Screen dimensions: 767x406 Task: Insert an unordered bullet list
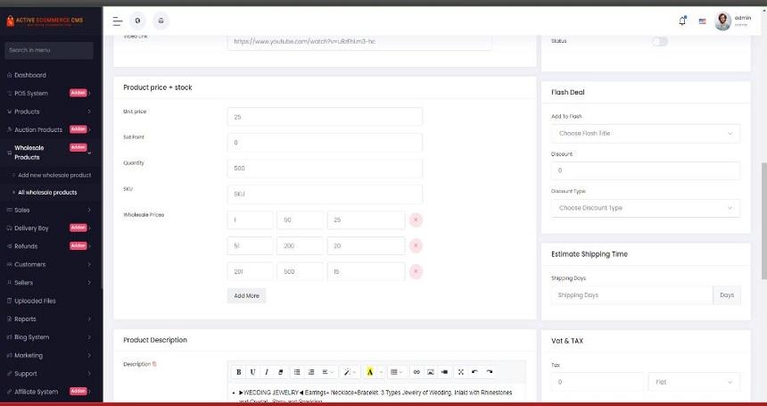click(x=297, y=372)
